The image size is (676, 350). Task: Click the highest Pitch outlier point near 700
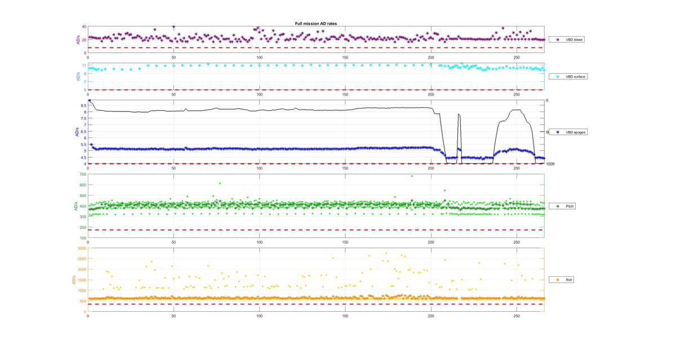[x=412, y=176]
